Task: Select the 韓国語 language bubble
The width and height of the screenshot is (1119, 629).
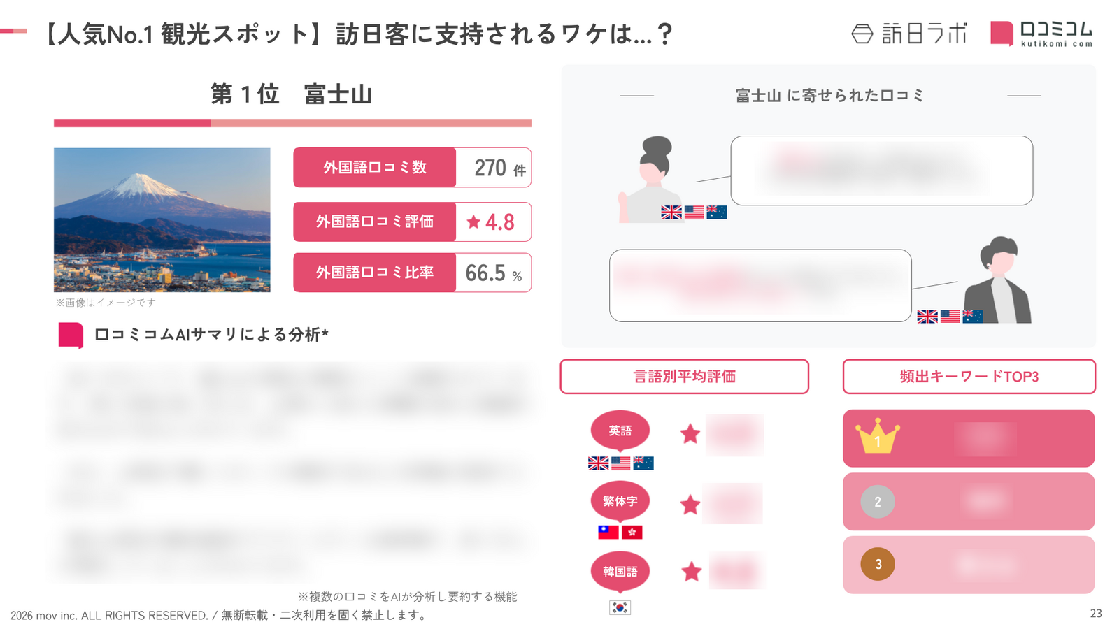Action: click(620, 571)
